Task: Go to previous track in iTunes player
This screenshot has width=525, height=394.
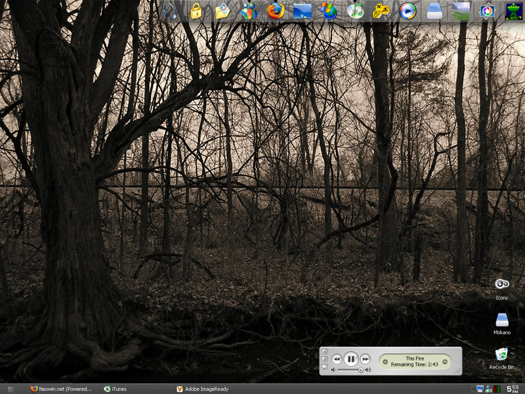Action: [337, 359]
